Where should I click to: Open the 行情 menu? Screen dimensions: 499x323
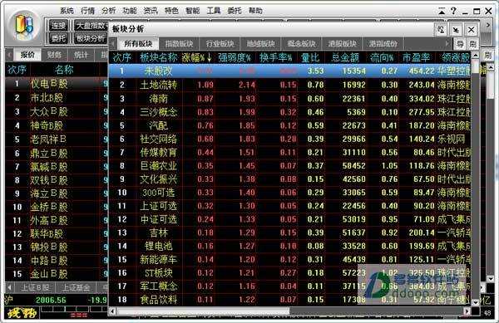87,11
